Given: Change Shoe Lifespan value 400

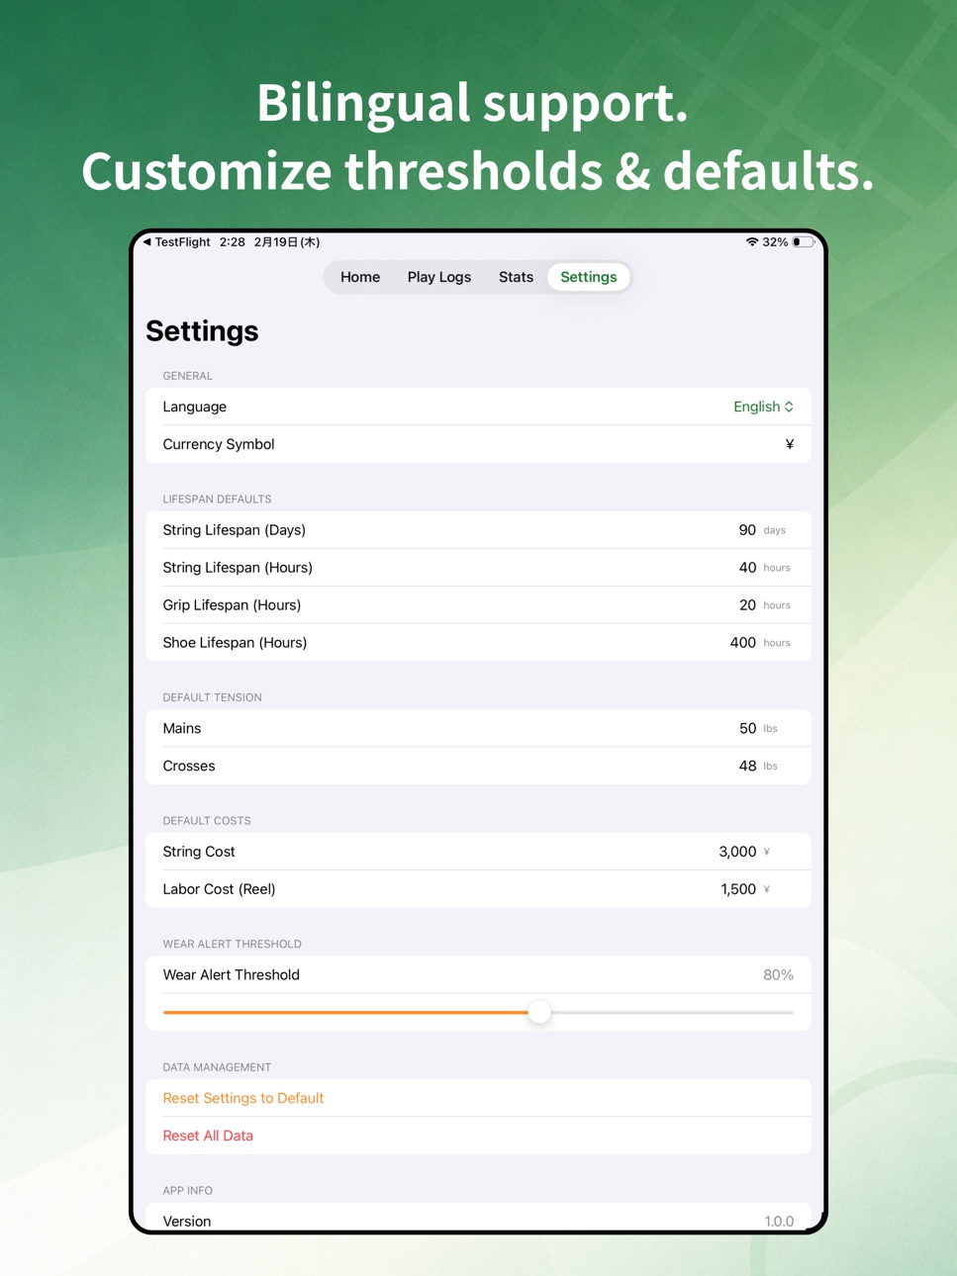Looking at the screenshot, I should point(743,643).
